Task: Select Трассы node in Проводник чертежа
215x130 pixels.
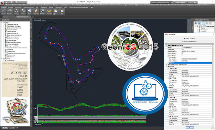Action: 203,28
